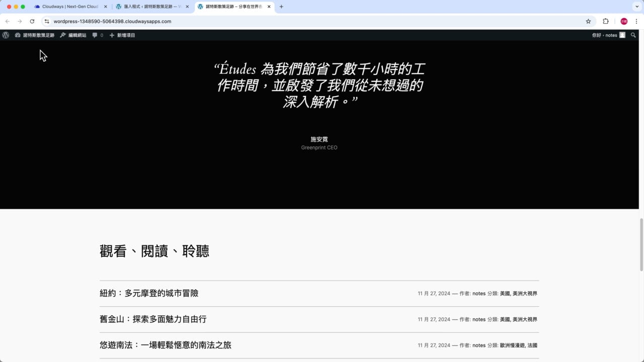Screen dimensions: 644x362
Task: Click the Chrome profile avatar
Action: [624, 22]
